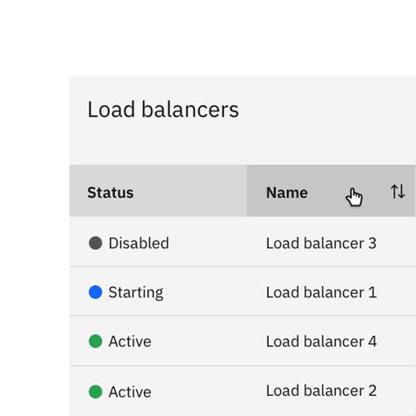Click the Disabled status label
Viewport: 416px width, 416px height.
tap(139, 243)
